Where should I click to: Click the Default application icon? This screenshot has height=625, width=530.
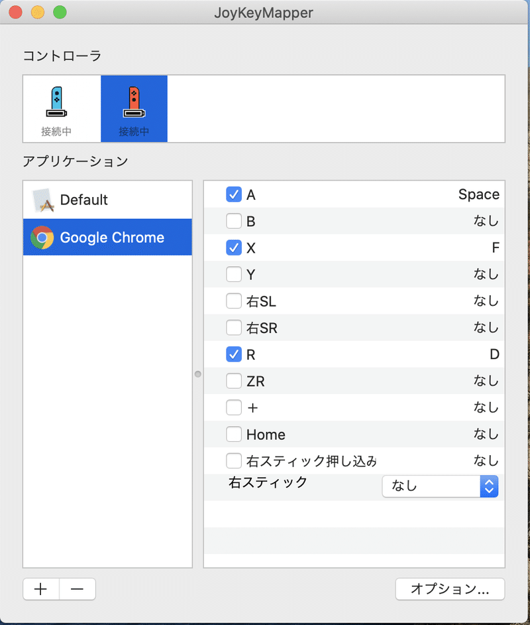coord(43,200)
